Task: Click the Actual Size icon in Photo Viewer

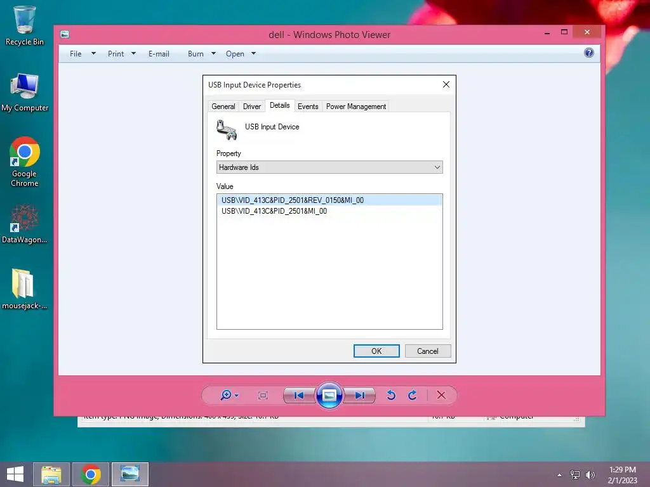Action: point(263,396)
